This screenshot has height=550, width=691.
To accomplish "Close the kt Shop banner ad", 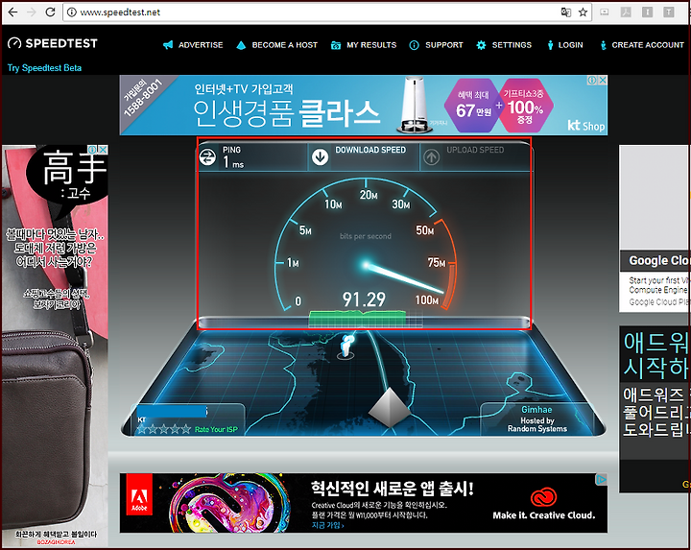I will tap(603, 81).
